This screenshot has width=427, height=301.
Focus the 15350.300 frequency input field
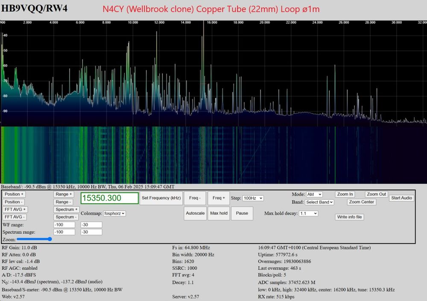pyautogui.click(x=109, y=198)
